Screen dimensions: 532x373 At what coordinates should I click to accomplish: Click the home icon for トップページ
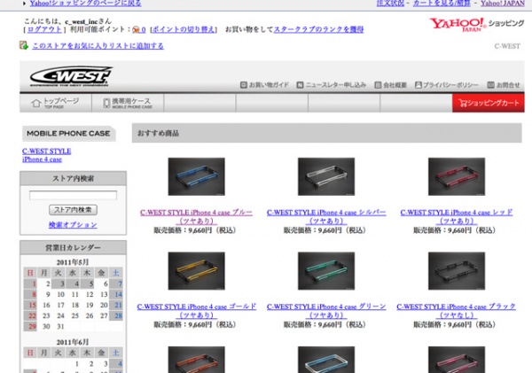(x=36, y=103)
